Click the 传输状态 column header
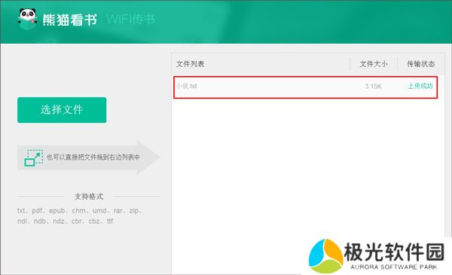Viewport: 452px width, 275px height. coord(420,64)
